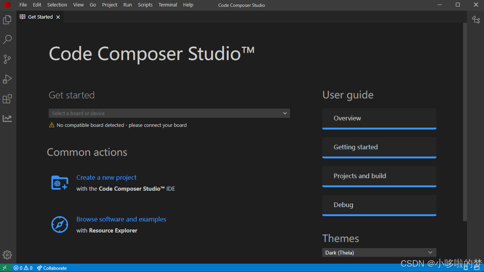Click the Code Composer Studio logo icon
The height and width of the screenshot is (272, 484).
(7, 5)
